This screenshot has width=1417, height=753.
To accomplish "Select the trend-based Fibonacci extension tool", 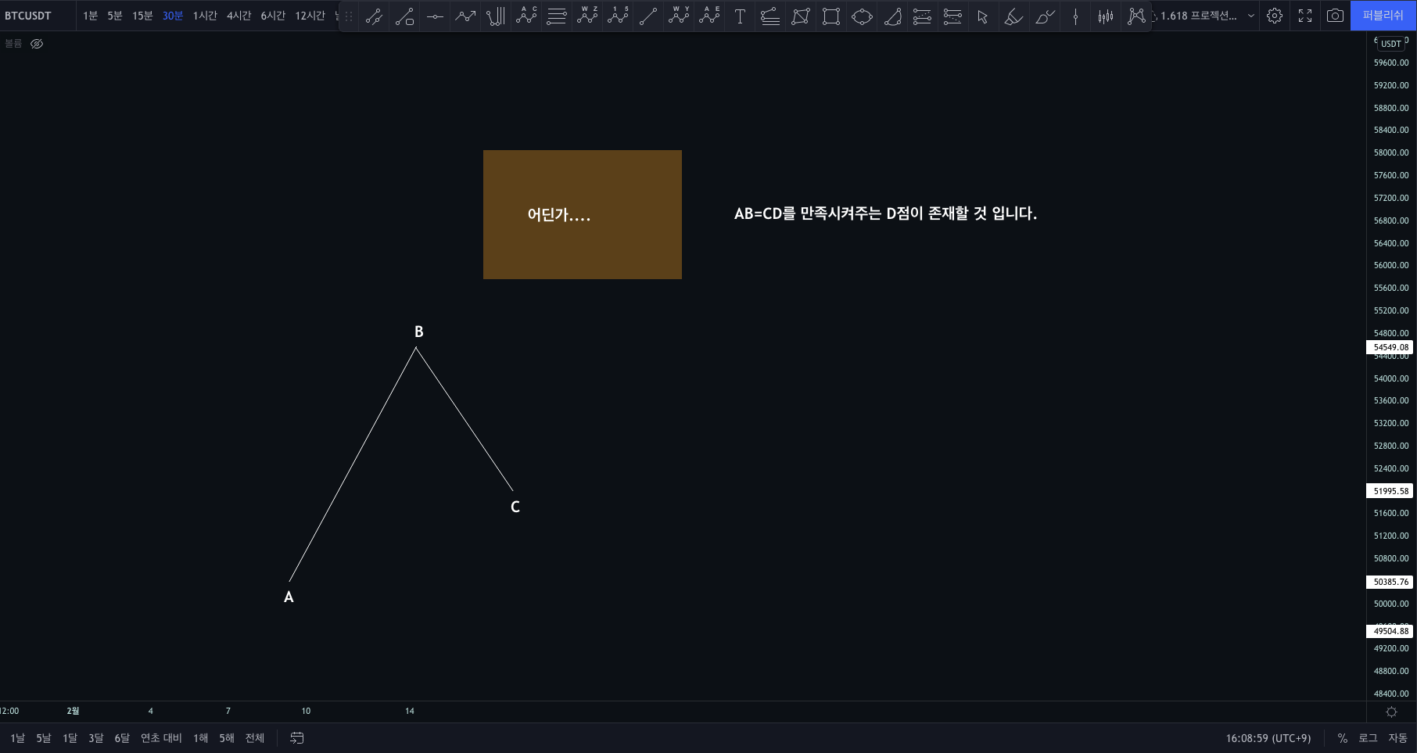I will pyautogui.click(x=923, y=16).
